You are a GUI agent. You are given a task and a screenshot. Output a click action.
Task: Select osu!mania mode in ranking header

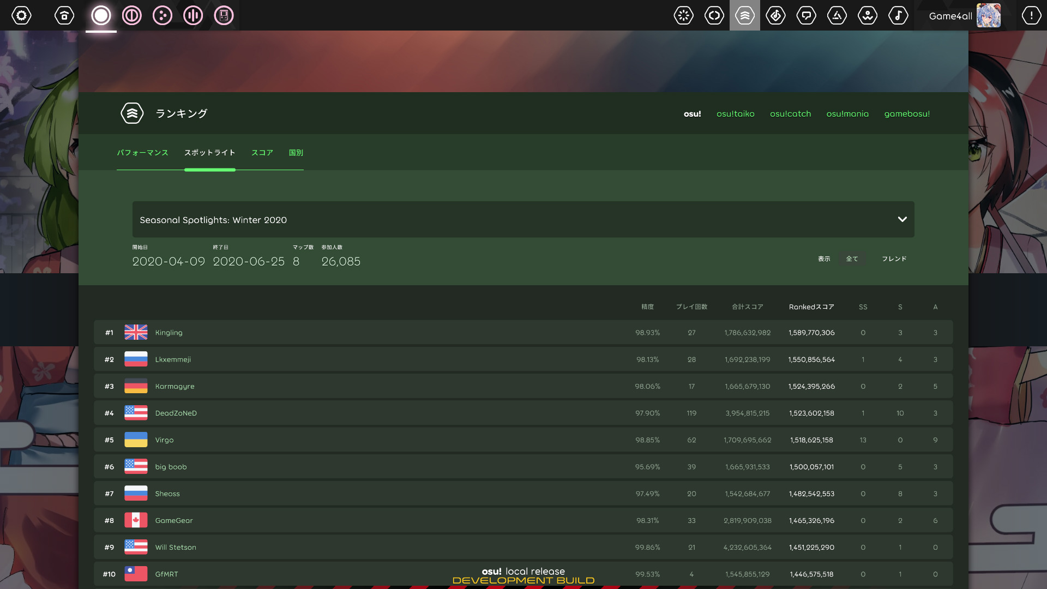847,113
